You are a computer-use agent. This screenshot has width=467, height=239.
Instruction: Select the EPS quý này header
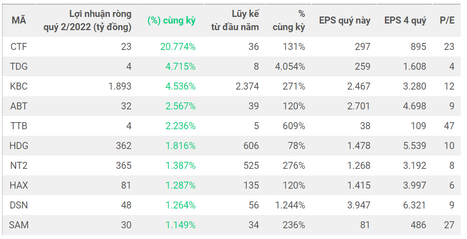[344, 20]
